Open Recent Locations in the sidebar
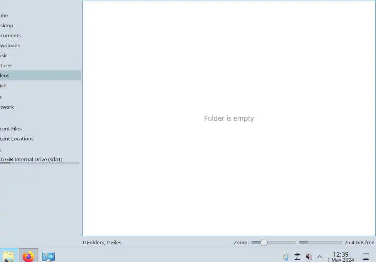Screen dimensions: 376x262 tap(40, 139)
